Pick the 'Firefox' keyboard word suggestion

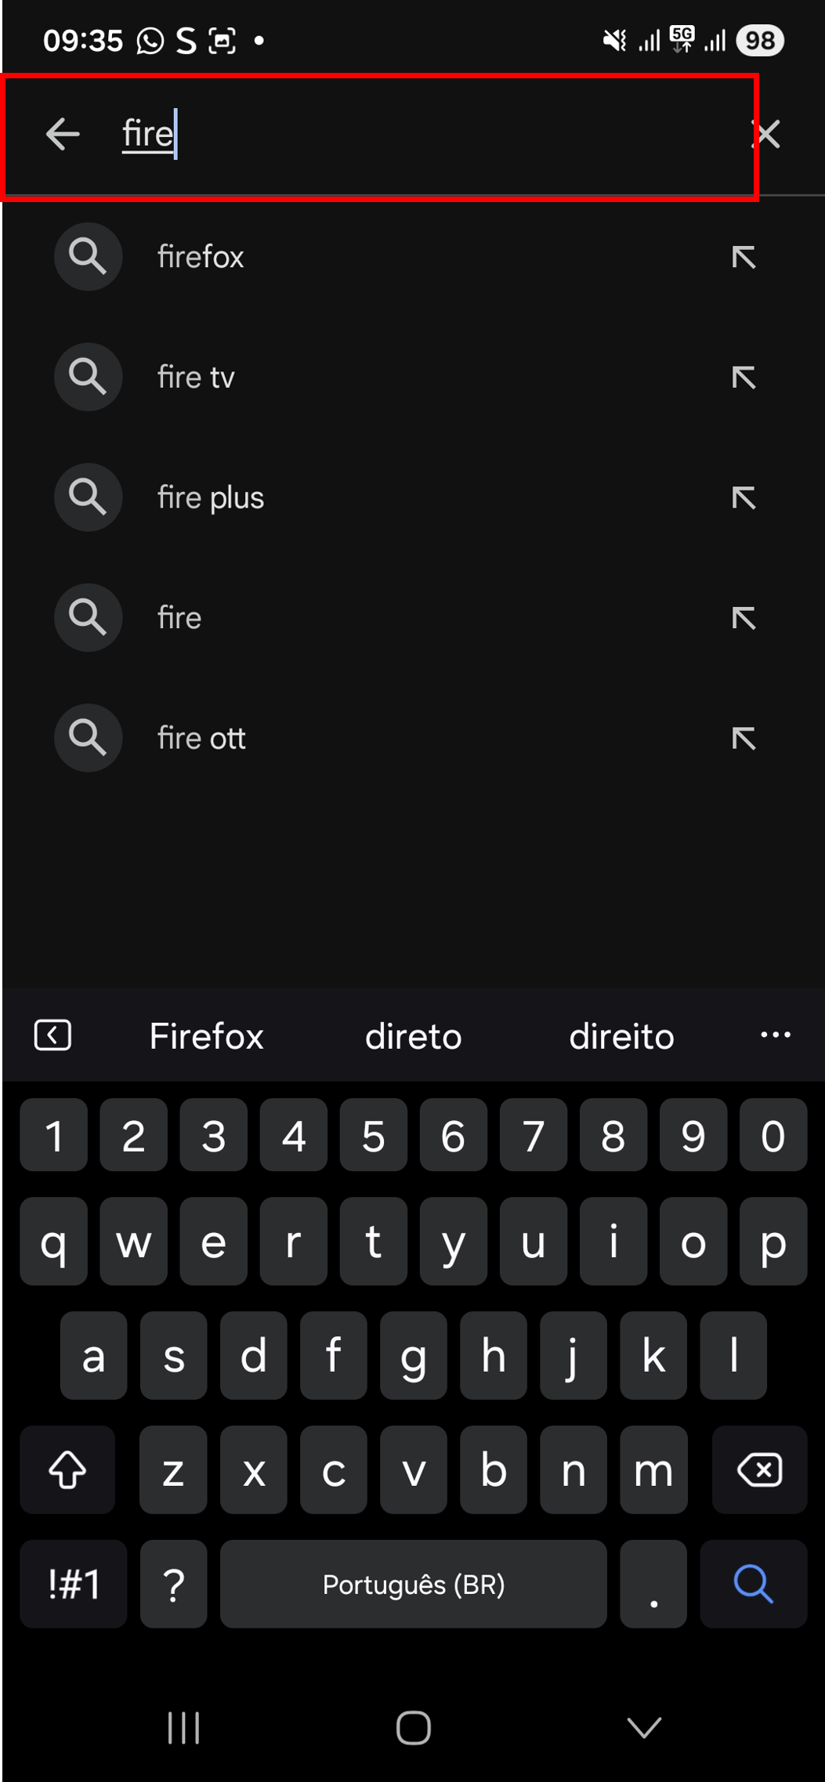tap(206, 1036)
